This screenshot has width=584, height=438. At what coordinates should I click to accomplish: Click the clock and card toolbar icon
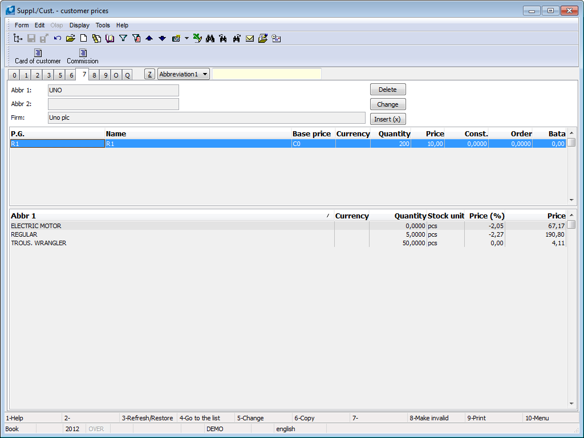(x=277, y=38)
